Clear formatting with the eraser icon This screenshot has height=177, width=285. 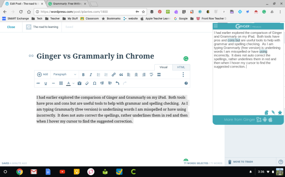tap(87, 83)
